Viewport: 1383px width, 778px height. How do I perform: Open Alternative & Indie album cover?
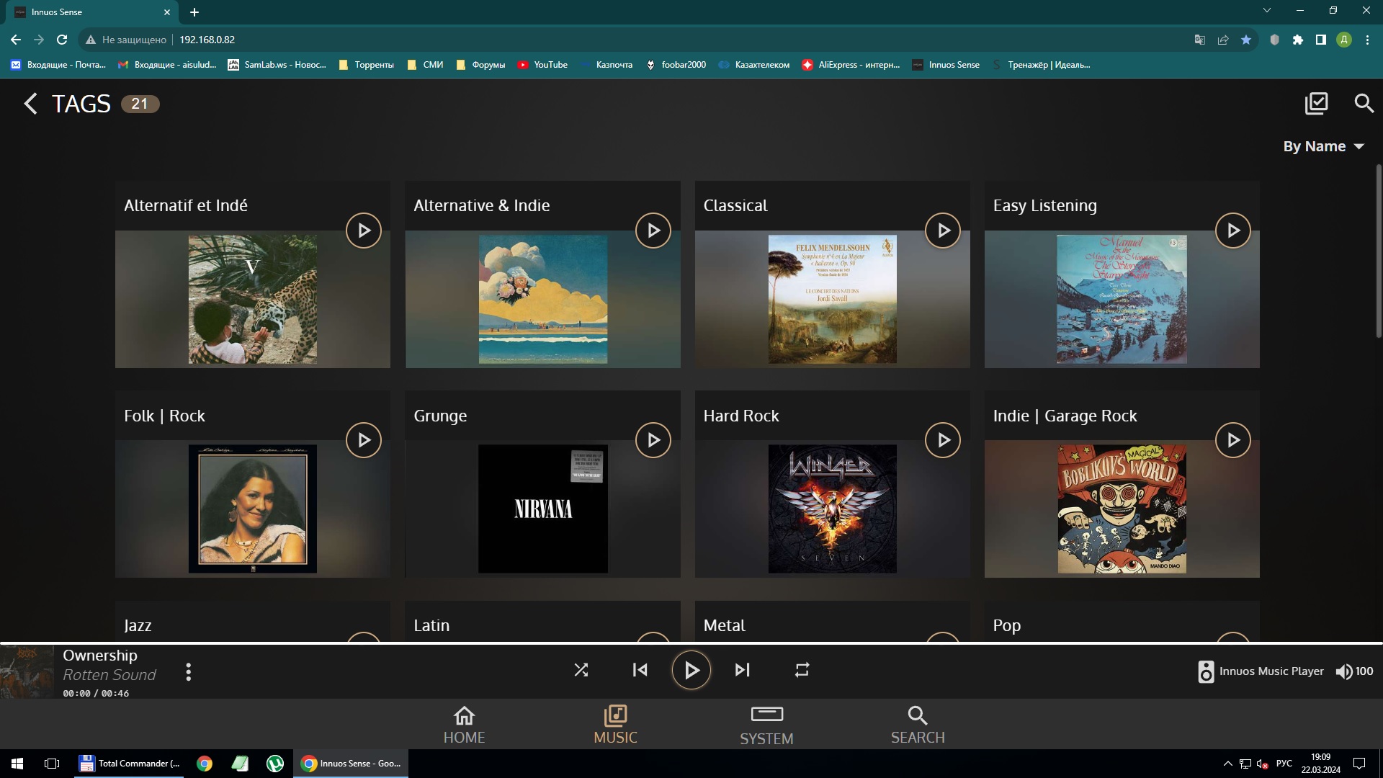(543, 299)
